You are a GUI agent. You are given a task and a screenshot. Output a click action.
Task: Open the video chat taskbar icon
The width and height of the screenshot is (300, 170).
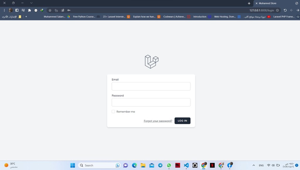tap(125, 165)
